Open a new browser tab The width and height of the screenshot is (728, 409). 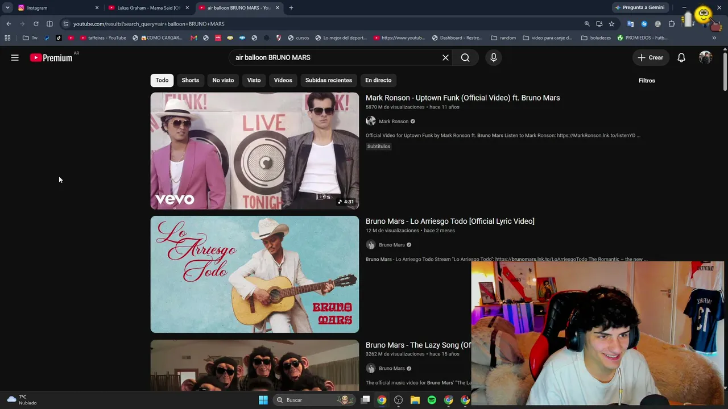(291, 8)
